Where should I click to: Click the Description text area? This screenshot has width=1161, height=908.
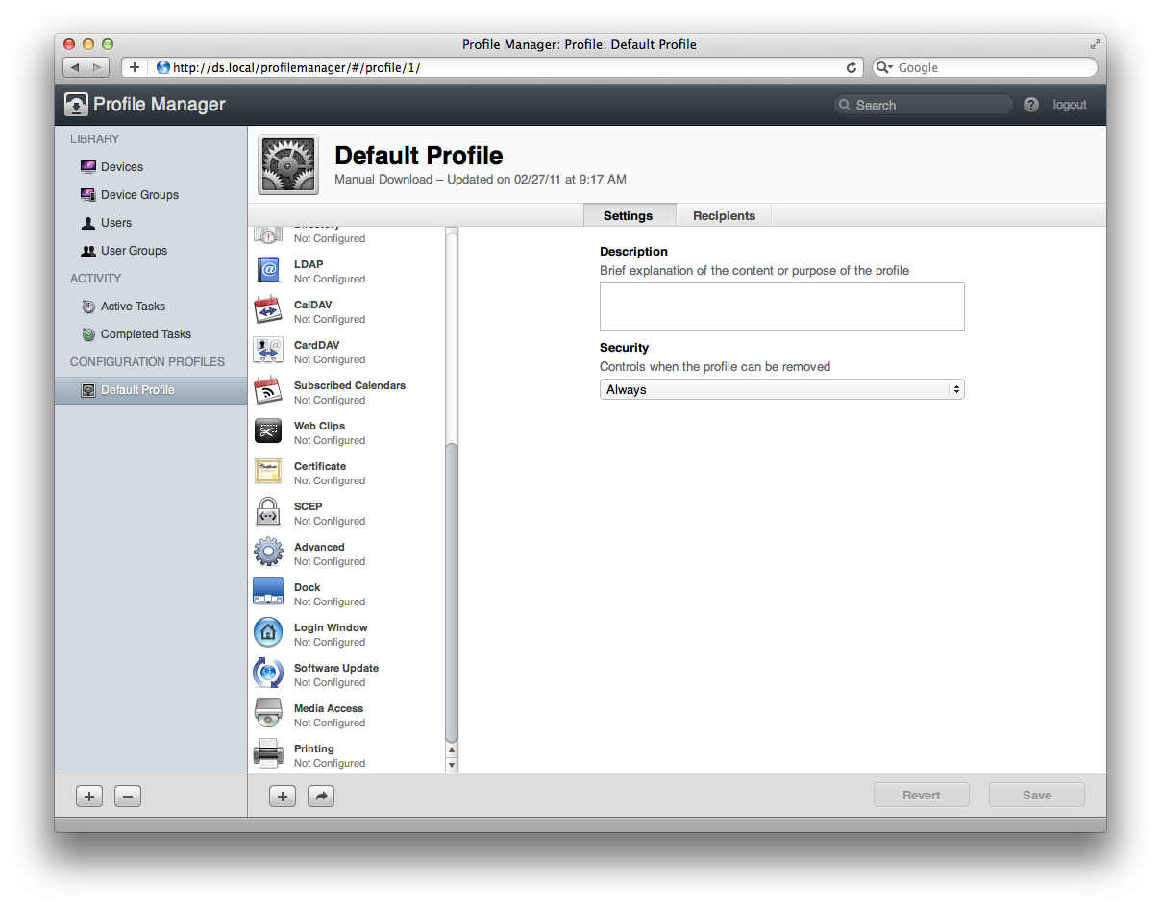781,307
